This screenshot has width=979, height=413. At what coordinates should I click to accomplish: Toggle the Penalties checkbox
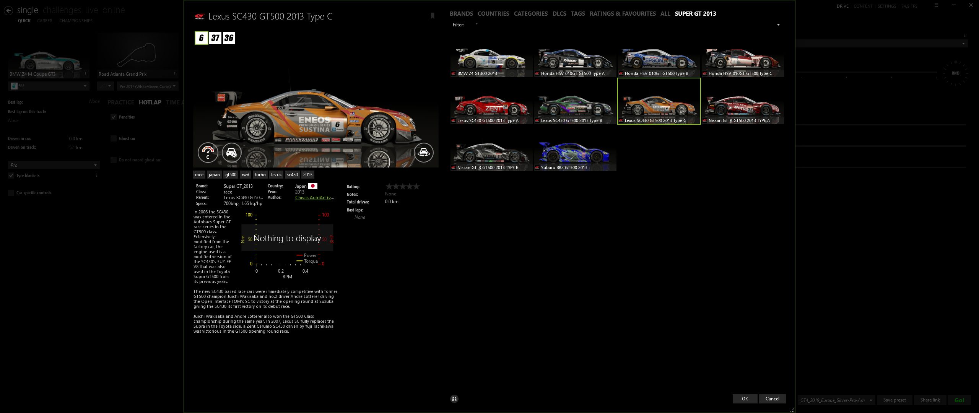coord(114,117)
